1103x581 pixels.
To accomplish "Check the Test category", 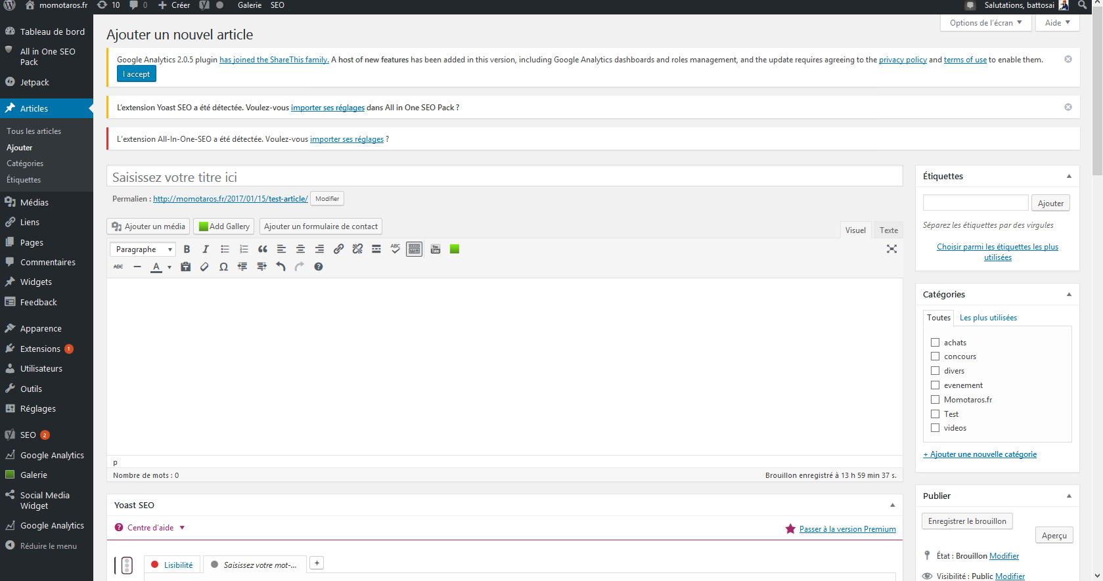I will [935, 414].
